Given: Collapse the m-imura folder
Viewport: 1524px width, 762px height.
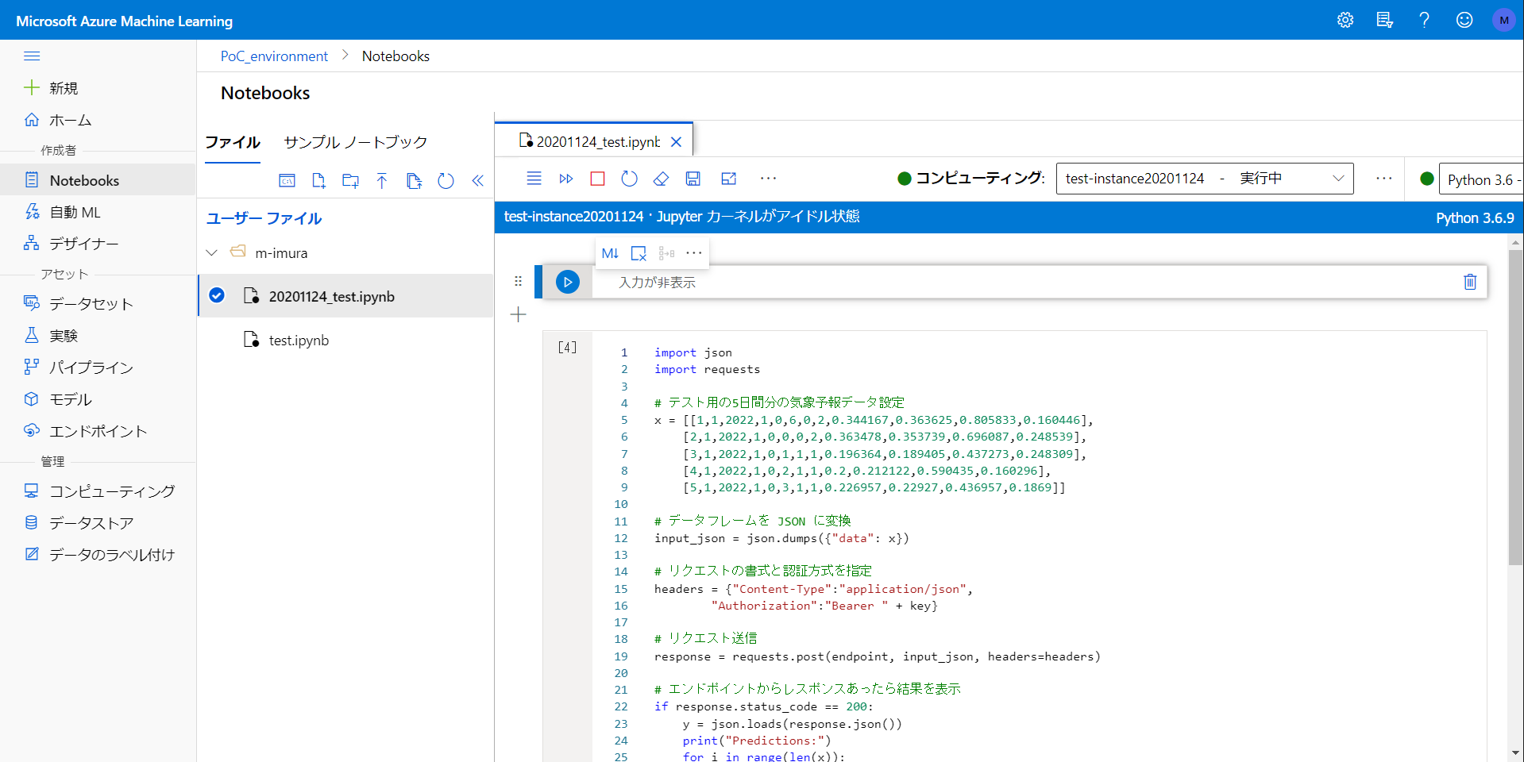Looking at the screenshot, I should [x=211, y=252].
